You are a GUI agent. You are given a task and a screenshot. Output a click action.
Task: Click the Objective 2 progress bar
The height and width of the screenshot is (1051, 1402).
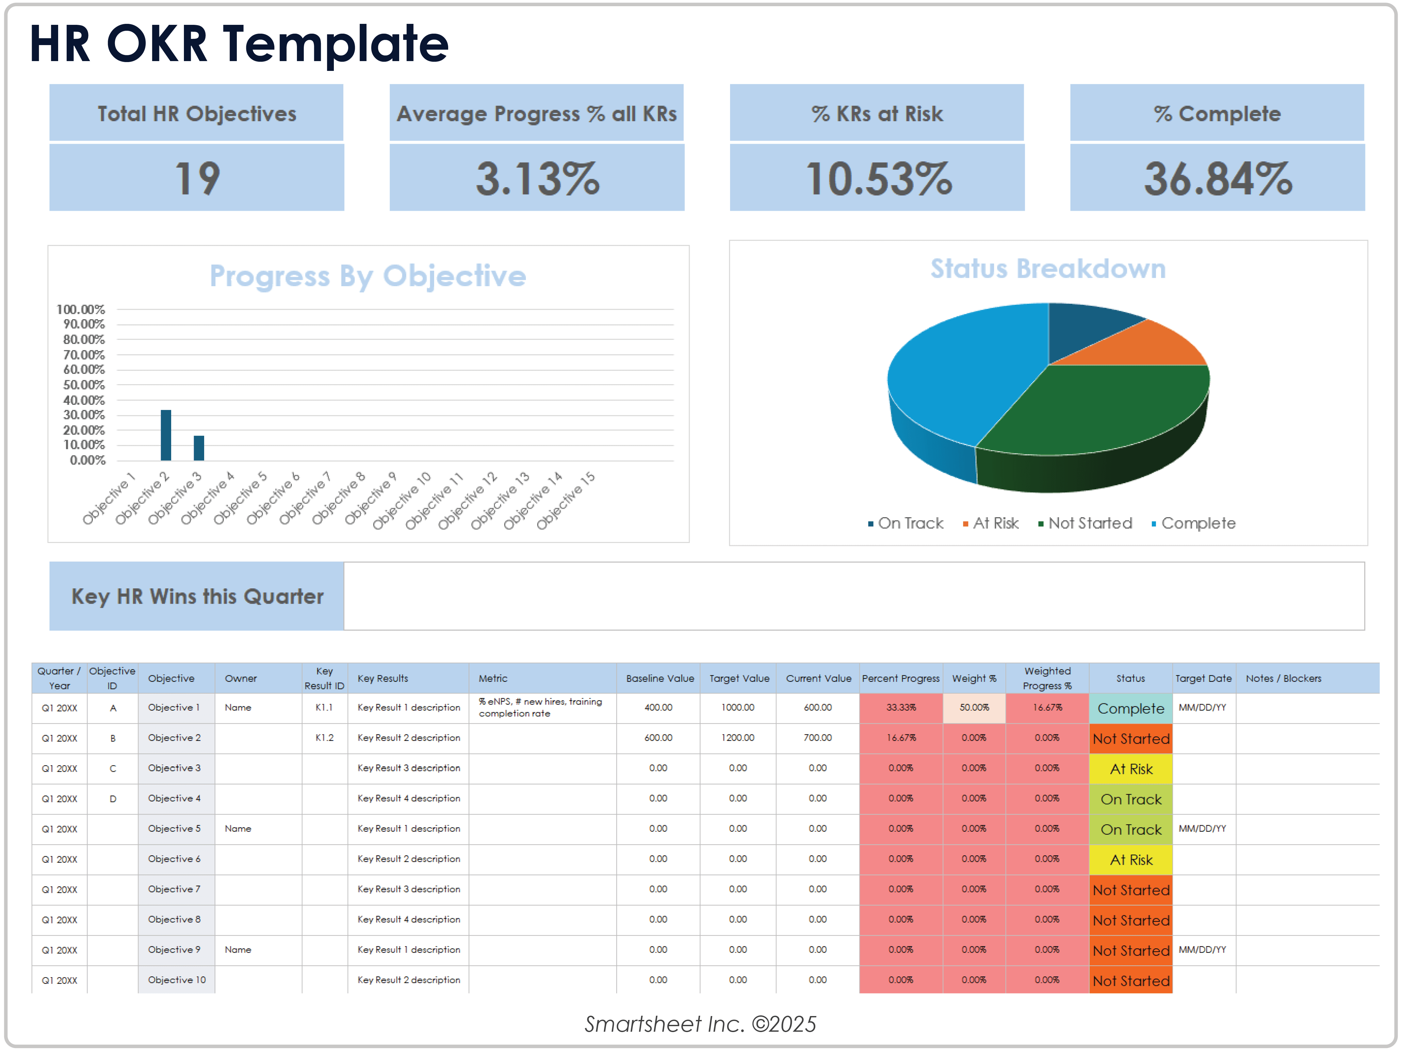(166, 435)
